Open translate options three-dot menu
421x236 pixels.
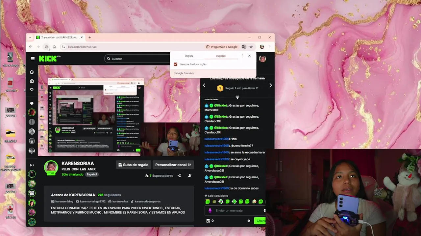pos(242,56)
